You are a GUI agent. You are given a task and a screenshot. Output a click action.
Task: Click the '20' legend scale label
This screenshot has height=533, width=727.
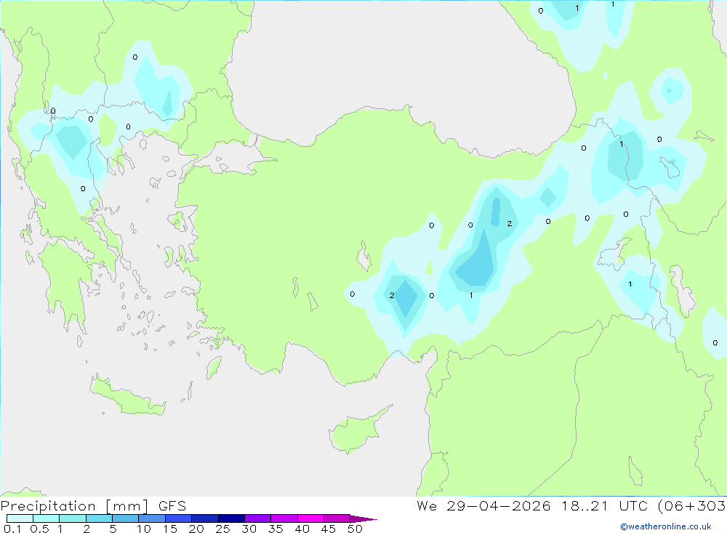[x=196, y=529]
